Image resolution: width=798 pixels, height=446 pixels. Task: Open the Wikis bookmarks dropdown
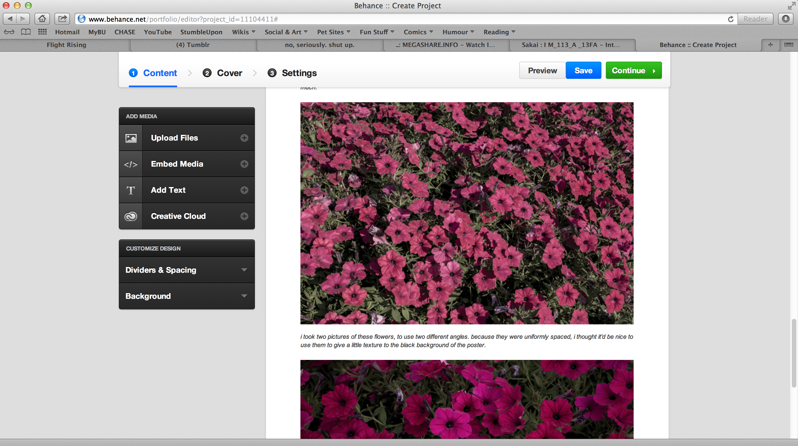tap(244, 32)
